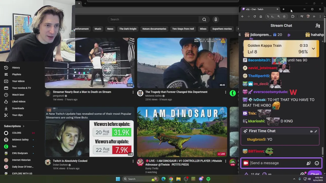Viewport: 326px width, 183px height.
Task: Select the Superhero movies chip
Action: (x=222, y=29)
